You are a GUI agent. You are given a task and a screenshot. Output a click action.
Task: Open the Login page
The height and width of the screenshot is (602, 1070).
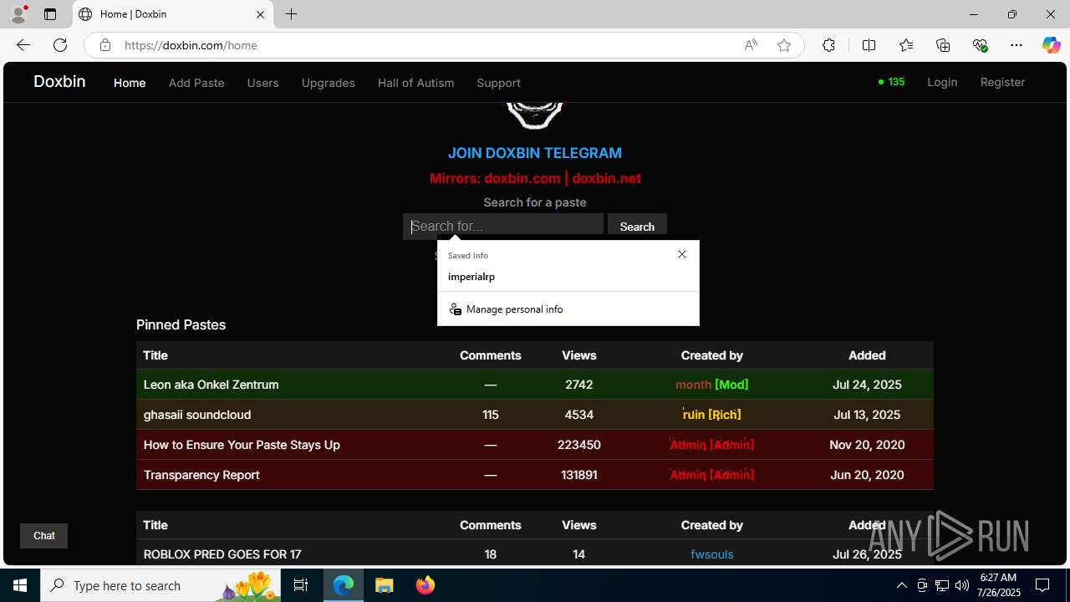tap(942, 82)
